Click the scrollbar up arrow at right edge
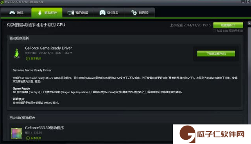 pyautogui.click(x=249, y=23)
